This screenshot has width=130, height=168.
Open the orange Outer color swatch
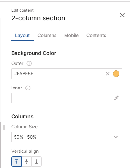pyautogui.click(x=116, y=74)
